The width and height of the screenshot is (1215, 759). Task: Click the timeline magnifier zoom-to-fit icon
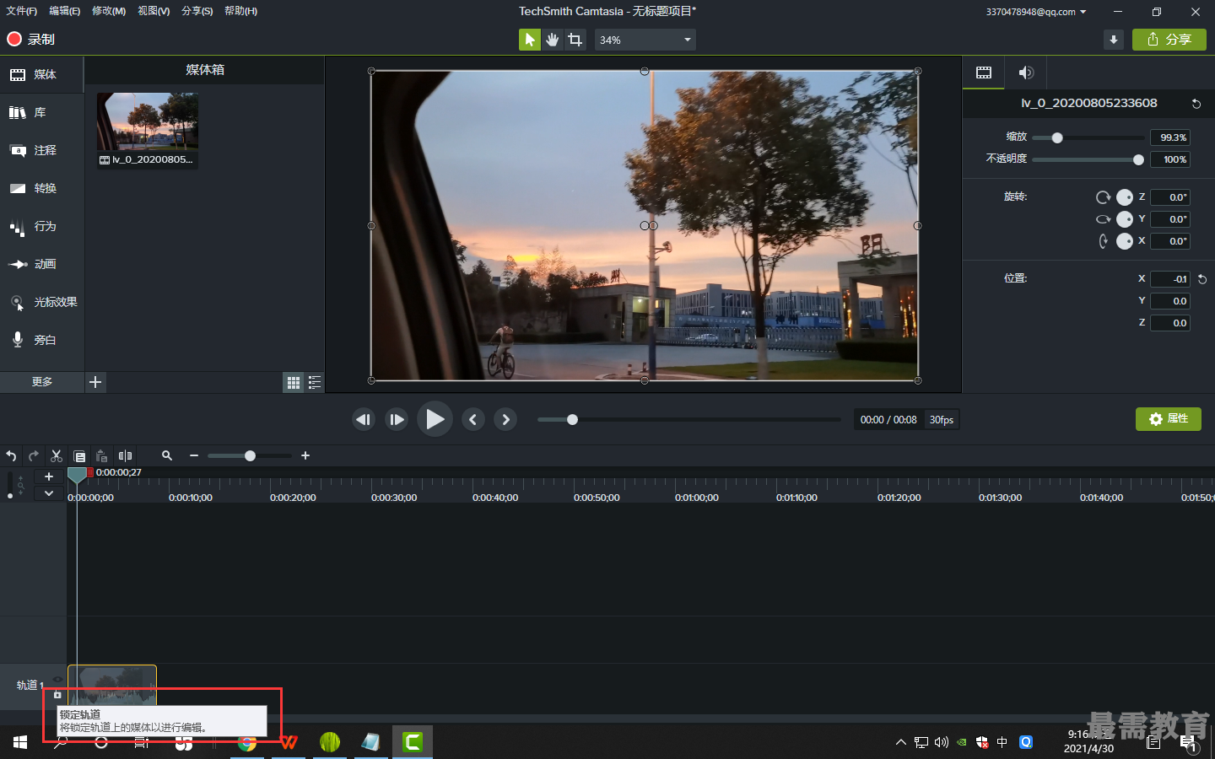(167, 455)
